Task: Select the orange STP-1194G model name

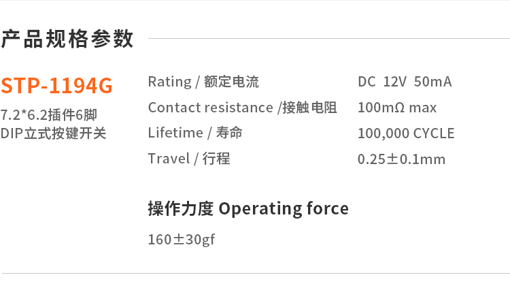Action: (x=56, y=86)
